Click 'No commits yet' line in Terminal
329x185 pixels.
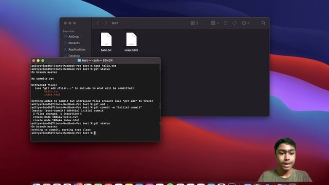point(43,79)
